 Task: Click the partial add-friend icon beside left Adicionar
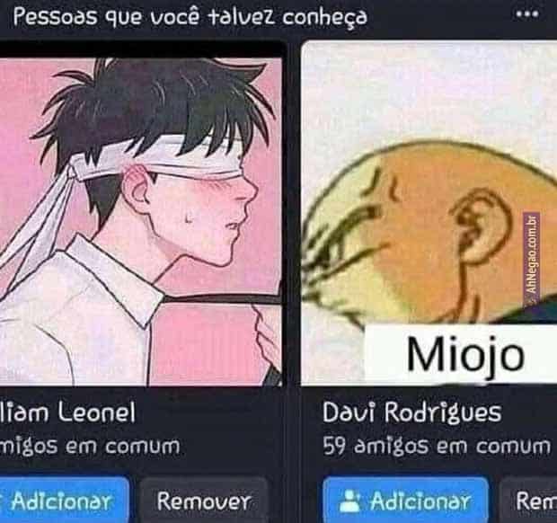point(2,501)
